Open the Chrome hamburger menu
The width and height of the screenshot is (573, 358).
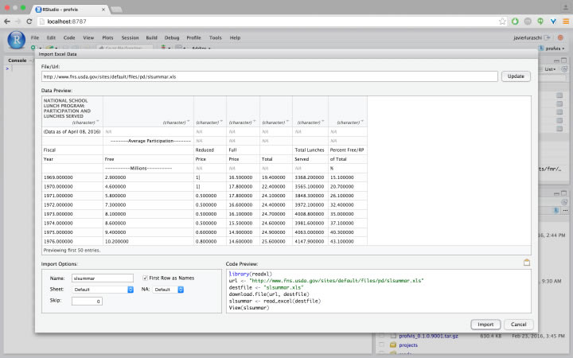[564, 21]
